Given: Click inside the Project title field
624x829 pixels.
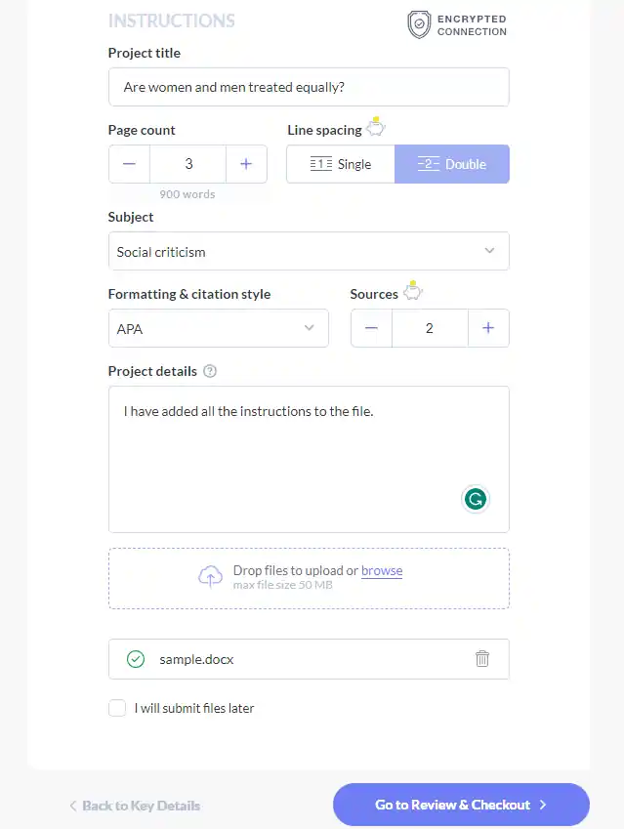Looking at the screenshot, I should click(x=309, y=87).
